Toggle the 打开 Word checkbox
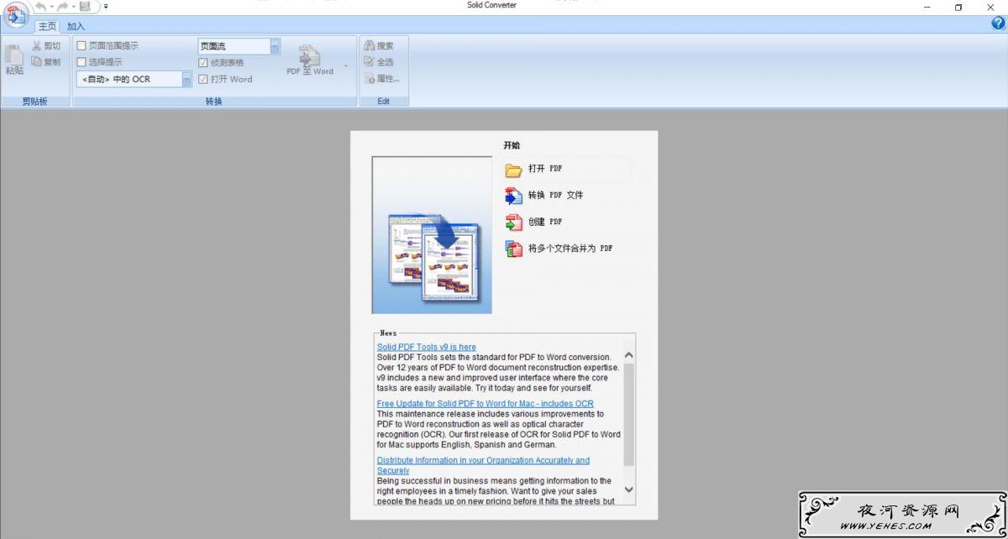This screenshot has width=1008, height=539. point(203,80)
